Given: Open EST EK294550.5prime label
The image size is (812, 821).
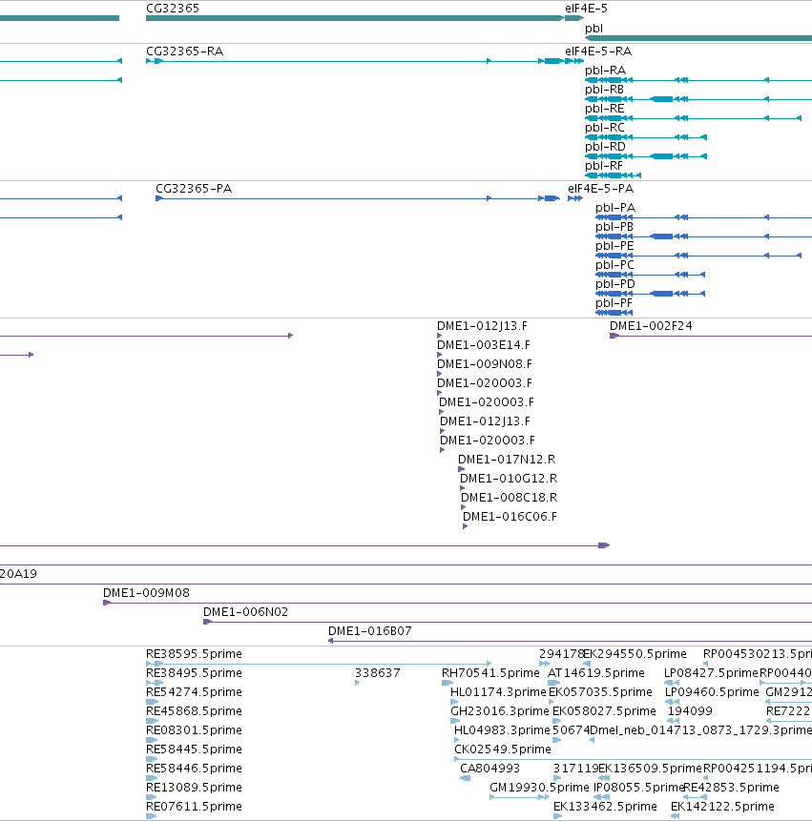Looking at the screenshot, I should point(635,654).
